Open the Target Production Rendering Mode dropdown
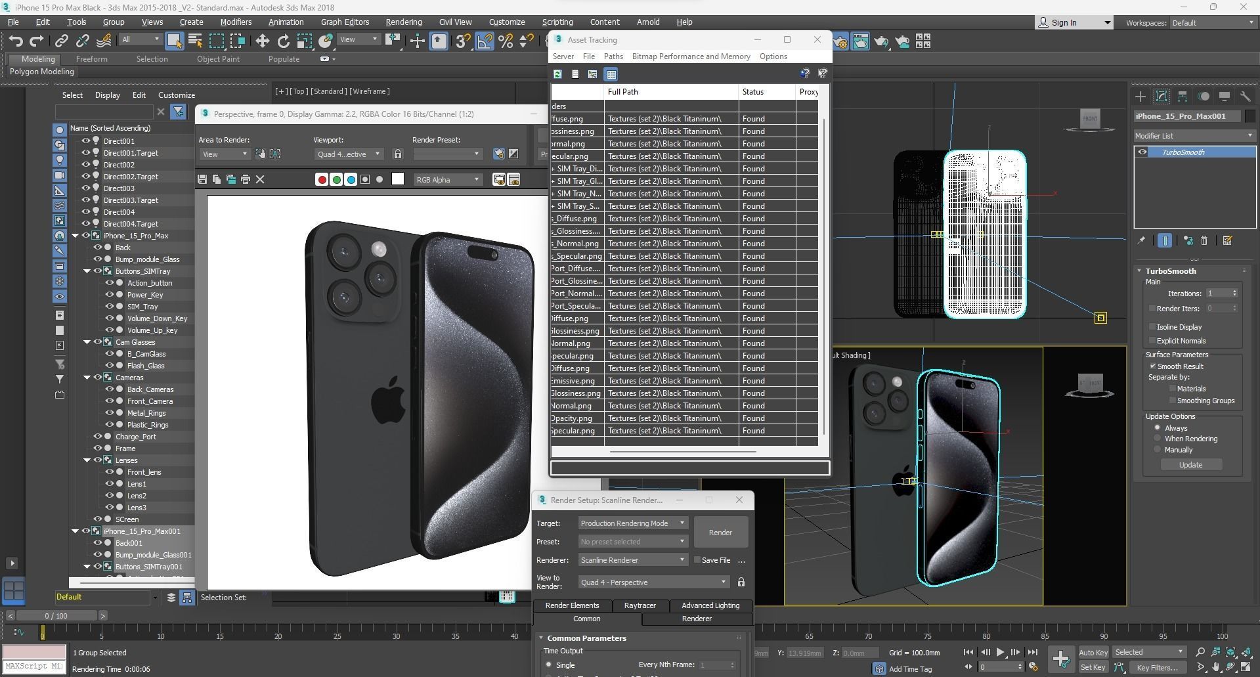Screen dimensions: 1260x677 click(x=632, y=523)
